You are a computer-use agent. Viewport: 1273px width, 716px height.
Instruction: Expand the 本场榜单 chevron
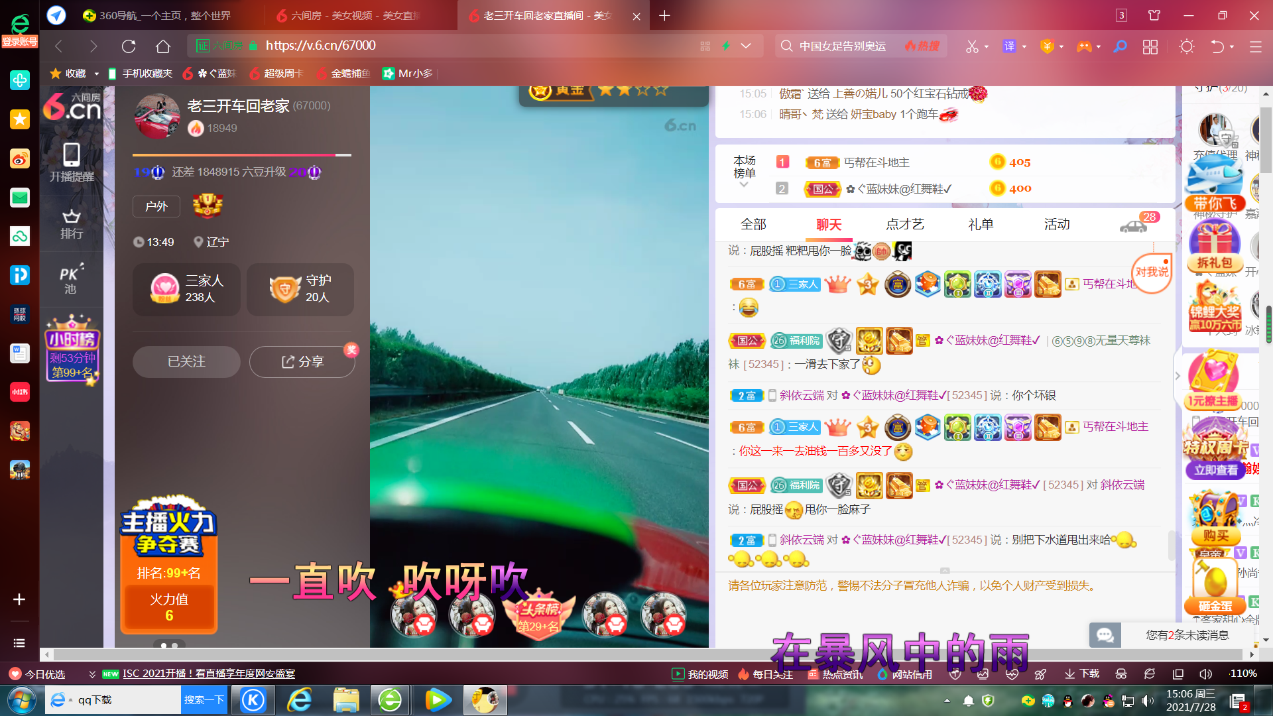pos(744,185)
